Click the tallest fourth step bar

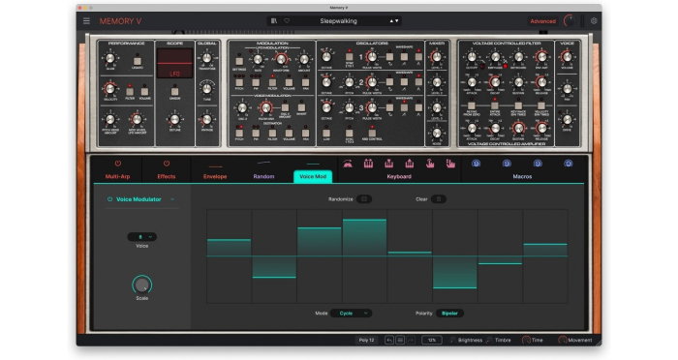coord(364,238)
